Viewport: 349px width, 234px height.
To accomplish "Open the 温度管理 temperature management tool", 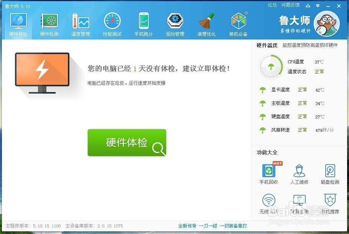I will 80,23.
